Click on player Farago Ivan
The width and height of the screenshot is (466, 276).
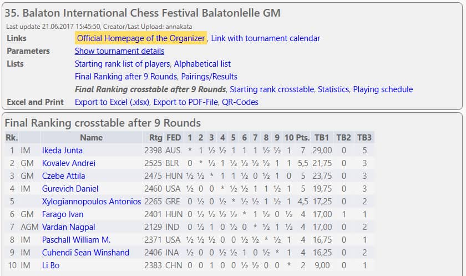click(x=63, y=214)
